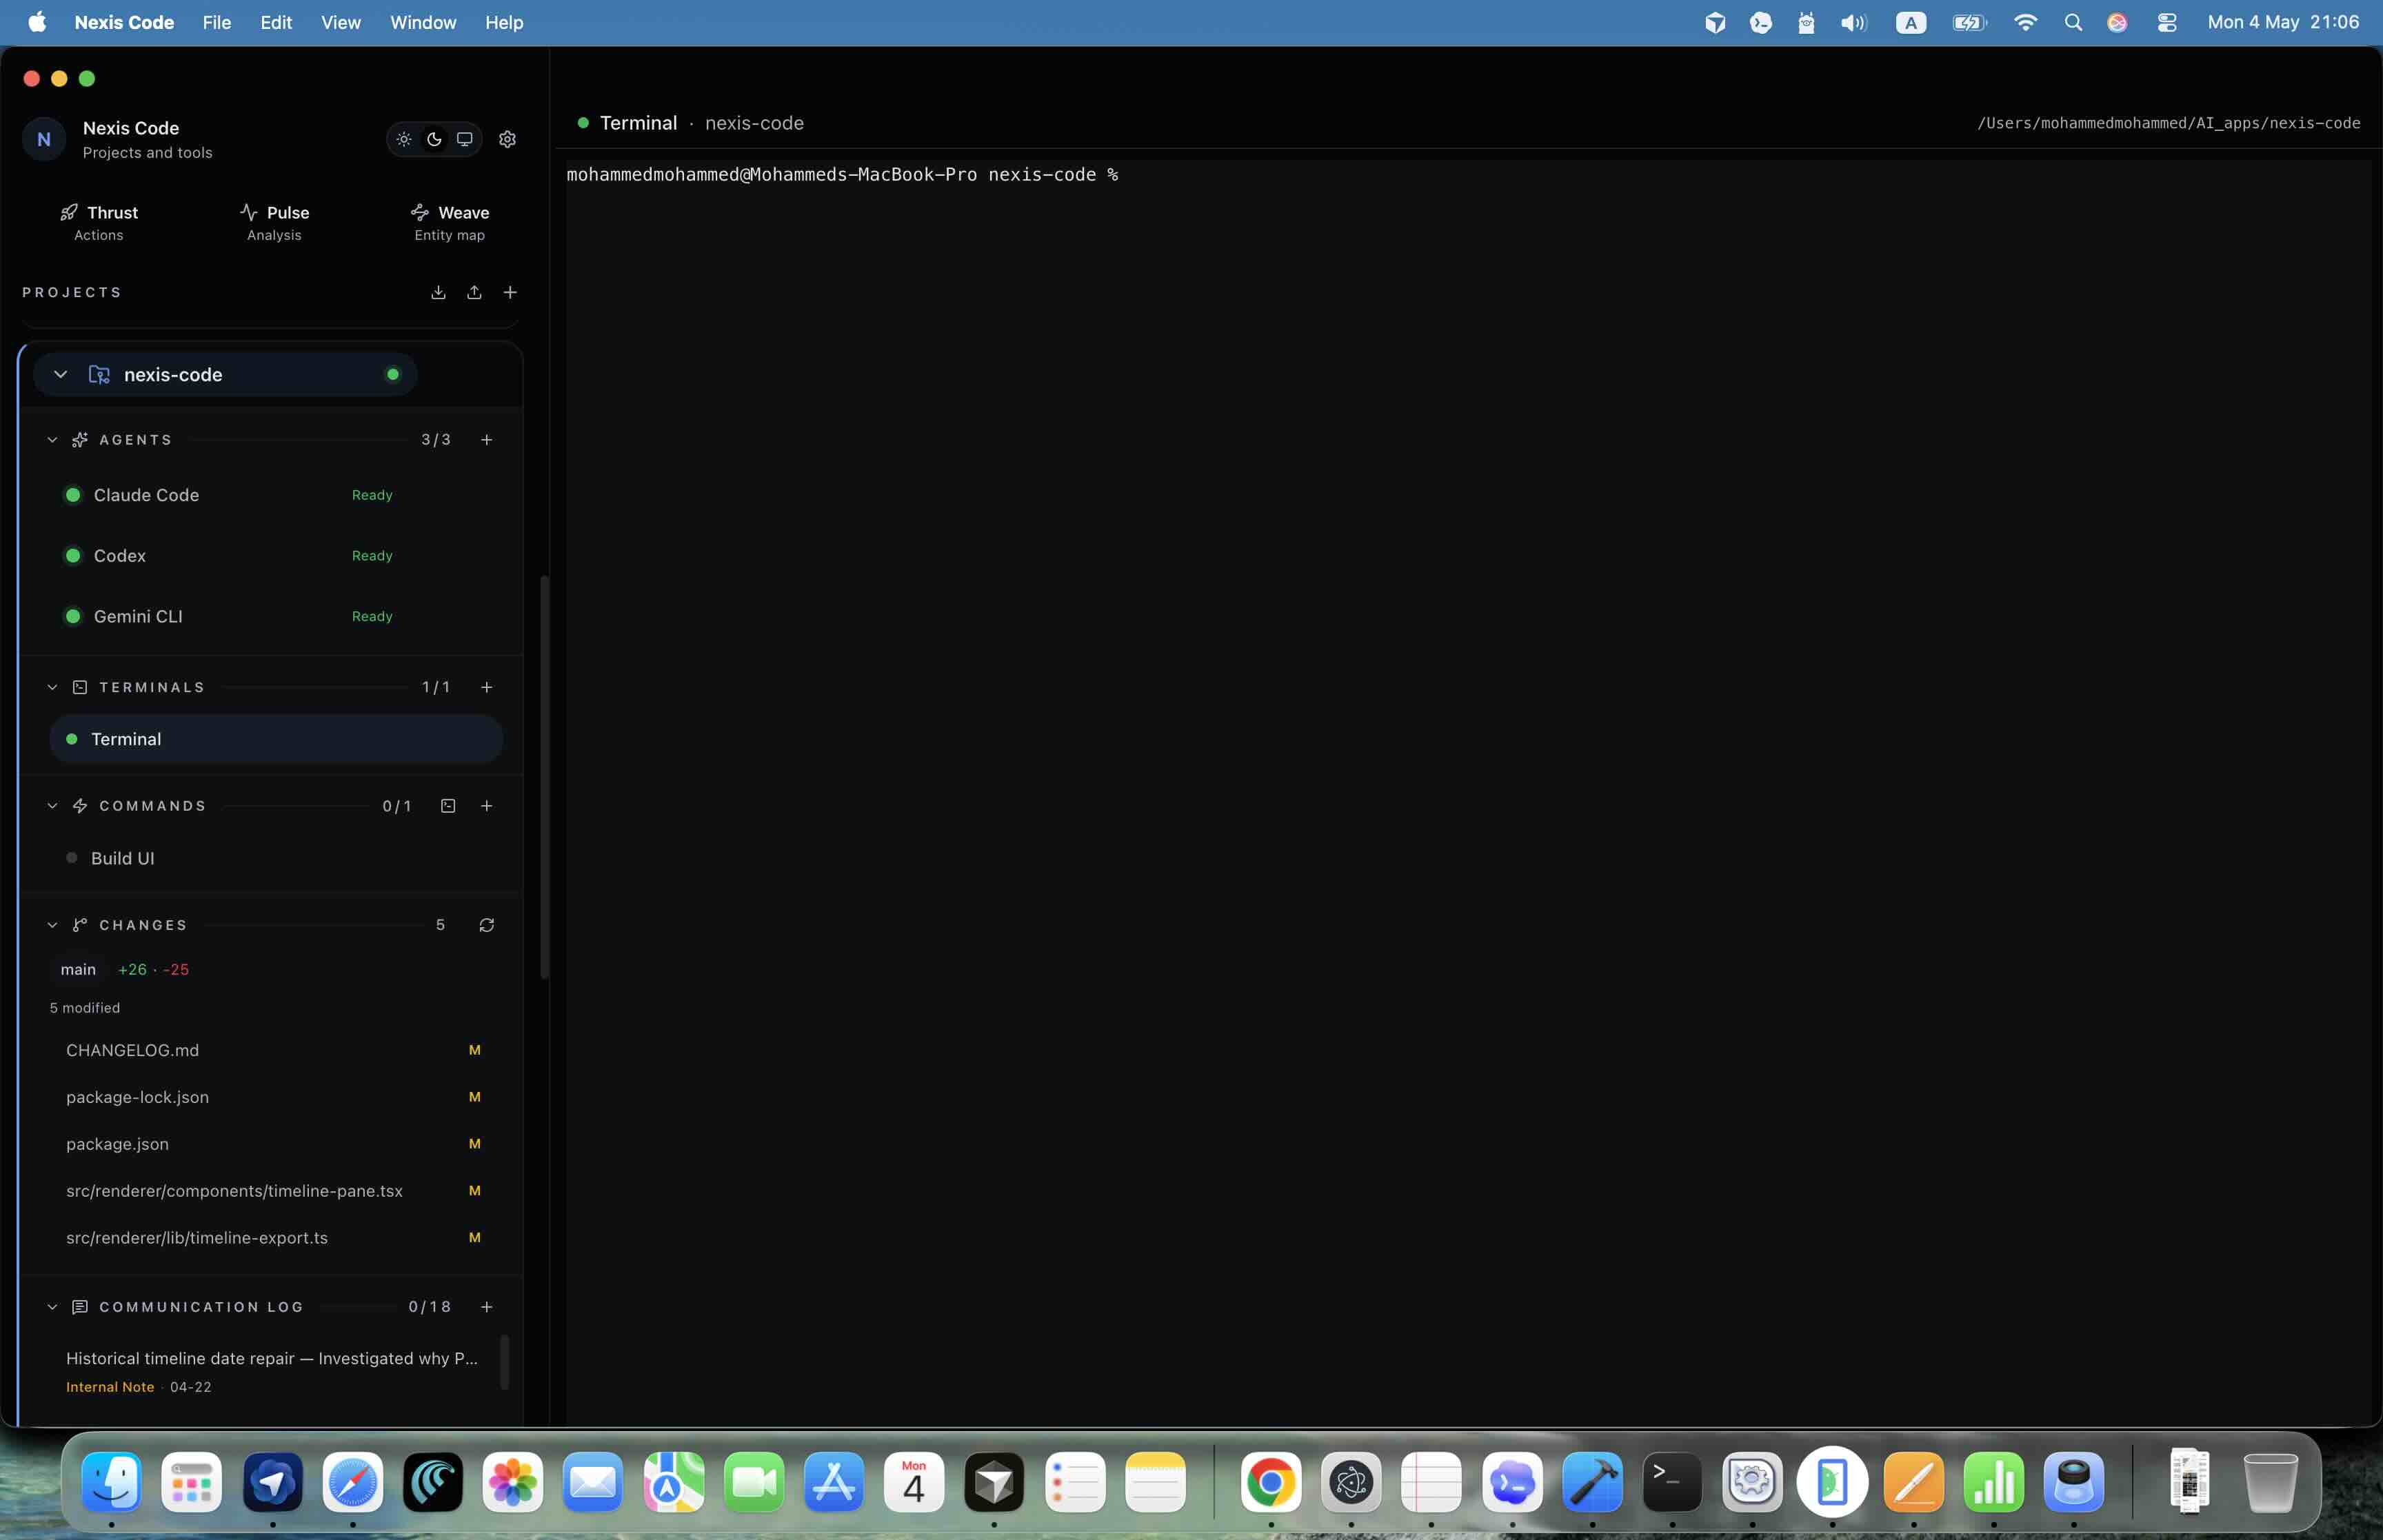The height and width of the screenshot is (1540, 2383).
Task: Open Historical timeline date repair note
Action: pos(272,1371)
